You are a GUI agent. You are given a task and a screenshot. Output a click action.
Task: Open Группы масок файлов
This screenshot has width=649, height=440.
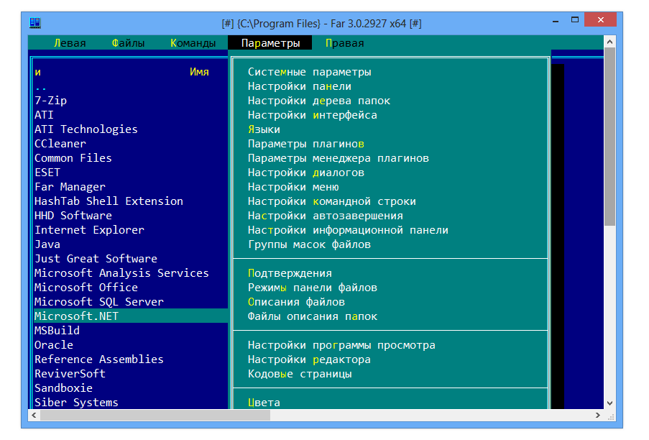tap(309, 244)
